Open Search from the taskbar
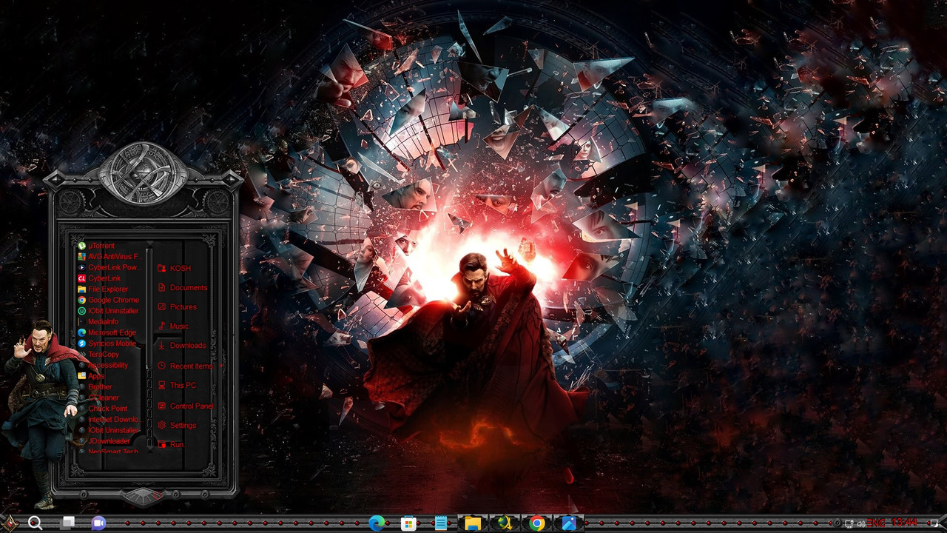Viewport: 947px width, 533px height. click(35, 523)
